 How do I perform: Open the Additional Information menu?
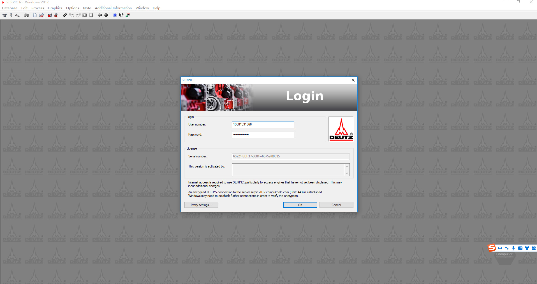click(x=113, y=8)
